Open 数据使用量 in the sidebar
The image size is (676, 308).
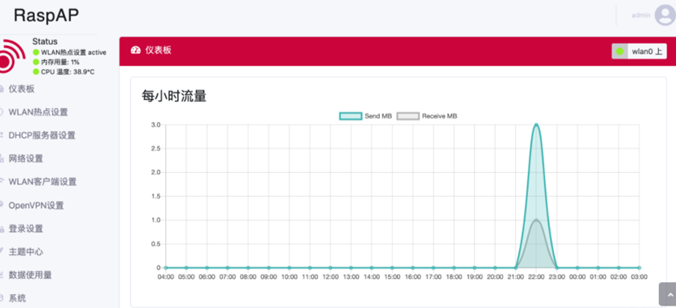[30, 275]
